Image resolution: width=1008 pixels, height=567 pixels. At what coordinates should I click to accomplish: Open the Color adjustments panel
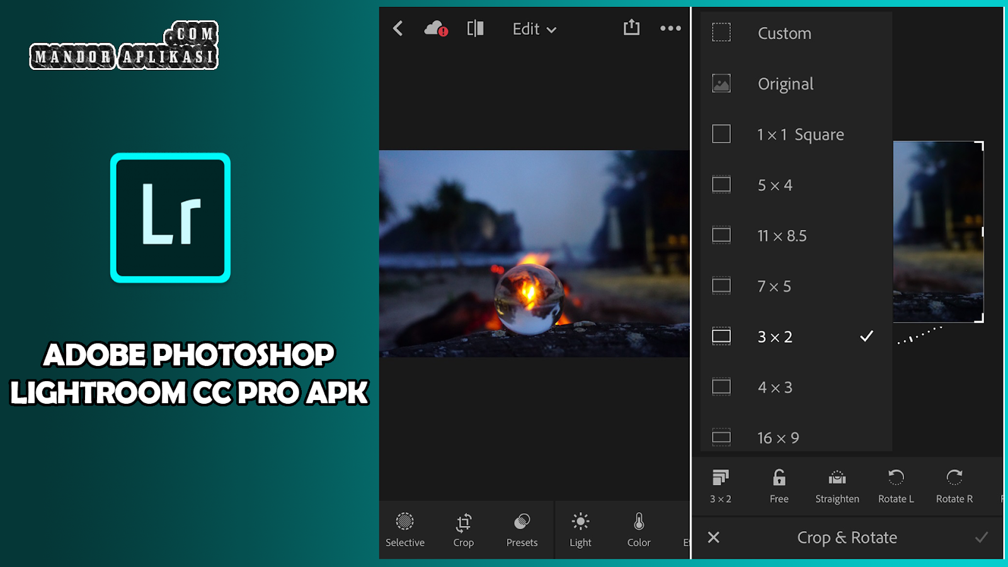[639, 530]
